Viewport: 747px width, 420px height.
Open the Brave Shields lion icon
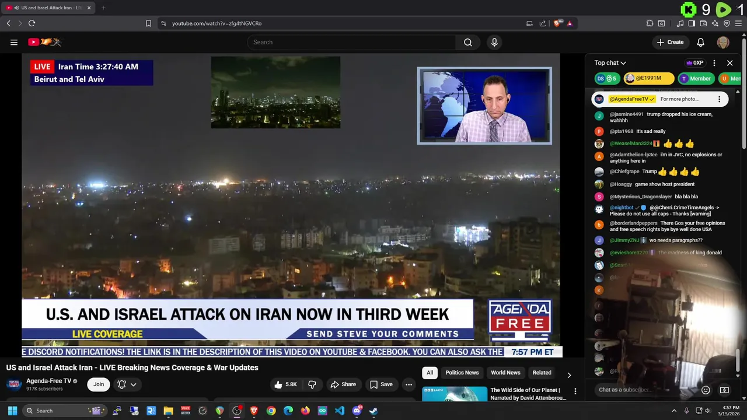pyautogui.click(x=558, y=23)
